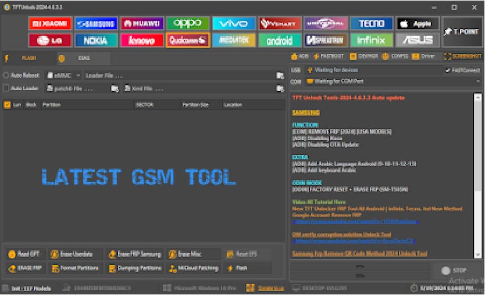Select the Huawei brand tile
The image size is (485, 295).
142,23
